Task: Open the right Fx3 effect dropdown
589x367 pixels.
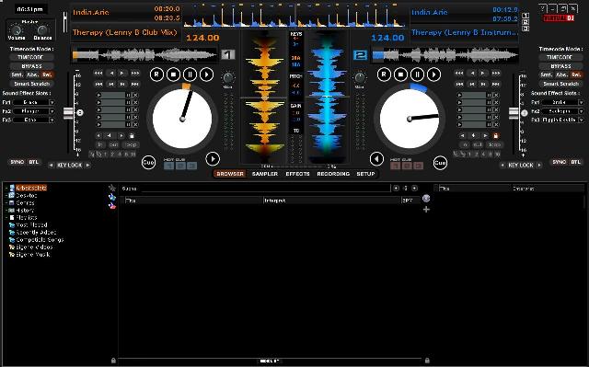Action: click(581, 120)
